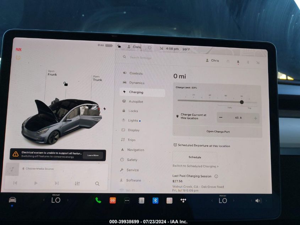Open the phone app in bottom bar

point(98,200)
